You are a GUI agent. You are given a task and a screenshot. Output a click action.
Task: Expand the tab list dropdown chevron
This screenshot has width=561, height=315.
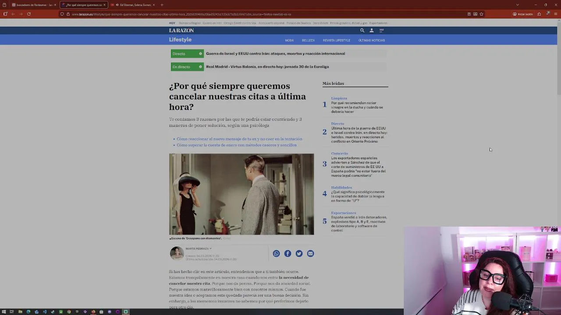click(x=518, y=5)
